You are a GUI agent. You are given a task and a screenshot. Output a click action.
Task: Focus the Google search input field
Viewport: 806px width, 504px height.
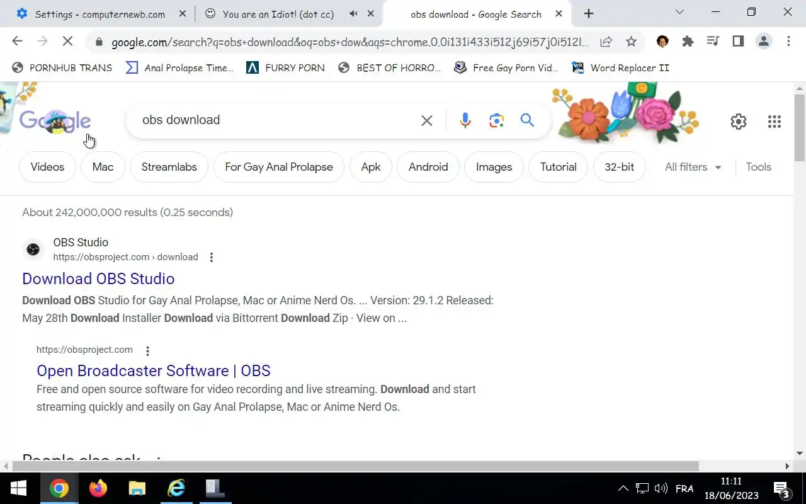[277, 120]
